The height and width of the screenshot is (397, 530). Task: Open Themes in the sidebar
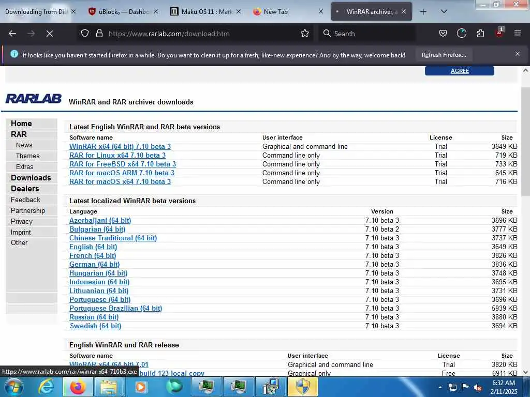(x=28, y=156)
